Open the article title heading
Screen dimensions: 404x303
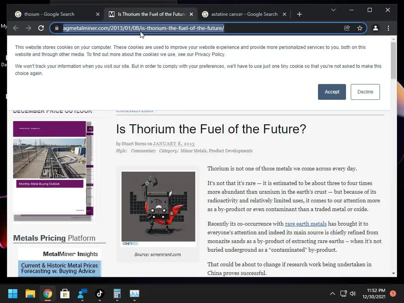[211, 129]
